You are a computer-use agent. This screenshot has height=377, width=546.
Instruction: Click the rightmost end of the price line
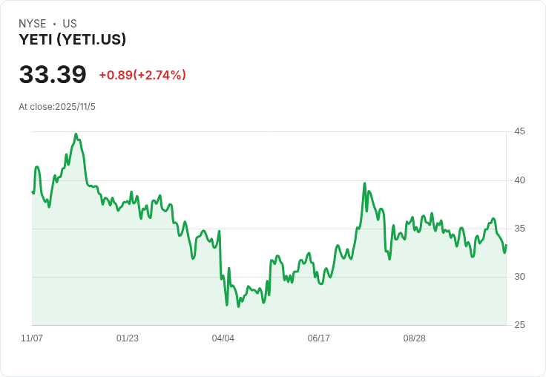(x=506, y=245)
